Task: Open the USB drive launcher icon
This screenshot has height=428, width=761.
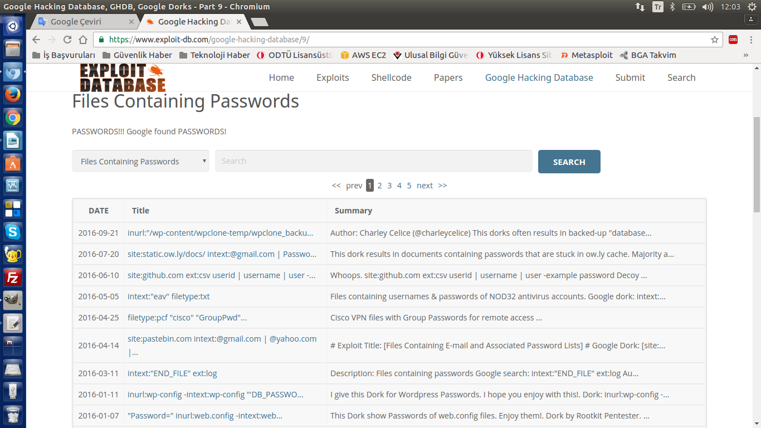Action: [x=13, y=391]
